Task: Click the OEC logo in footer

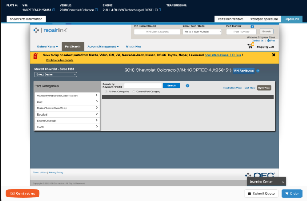Action: [260, 175]
